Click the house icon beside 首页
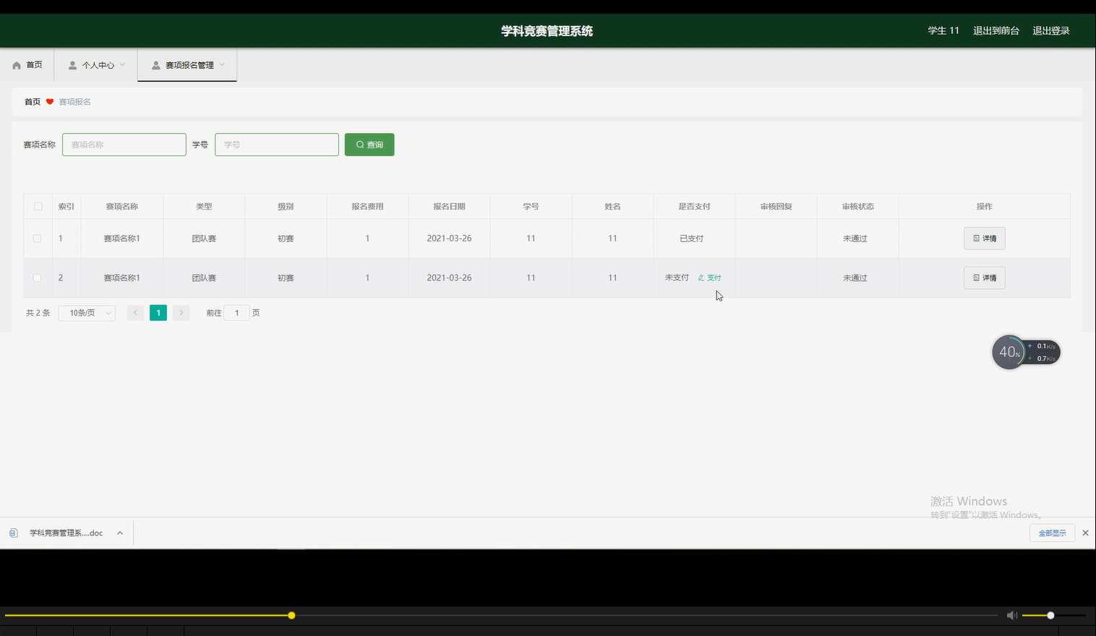Screen dimensions: 1096x636 [17, 65]
